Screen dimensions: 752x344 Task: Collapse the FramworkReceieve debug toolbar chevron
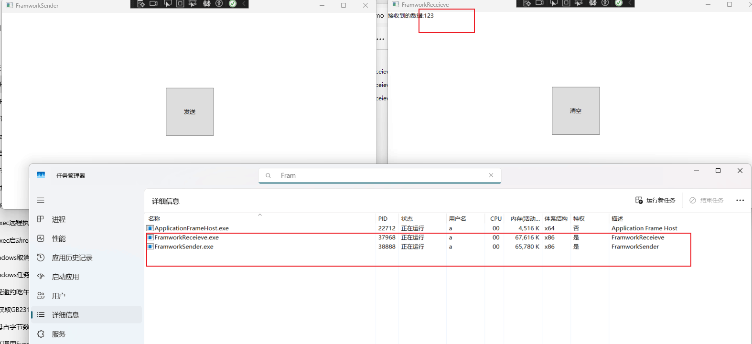coord(630,3)
